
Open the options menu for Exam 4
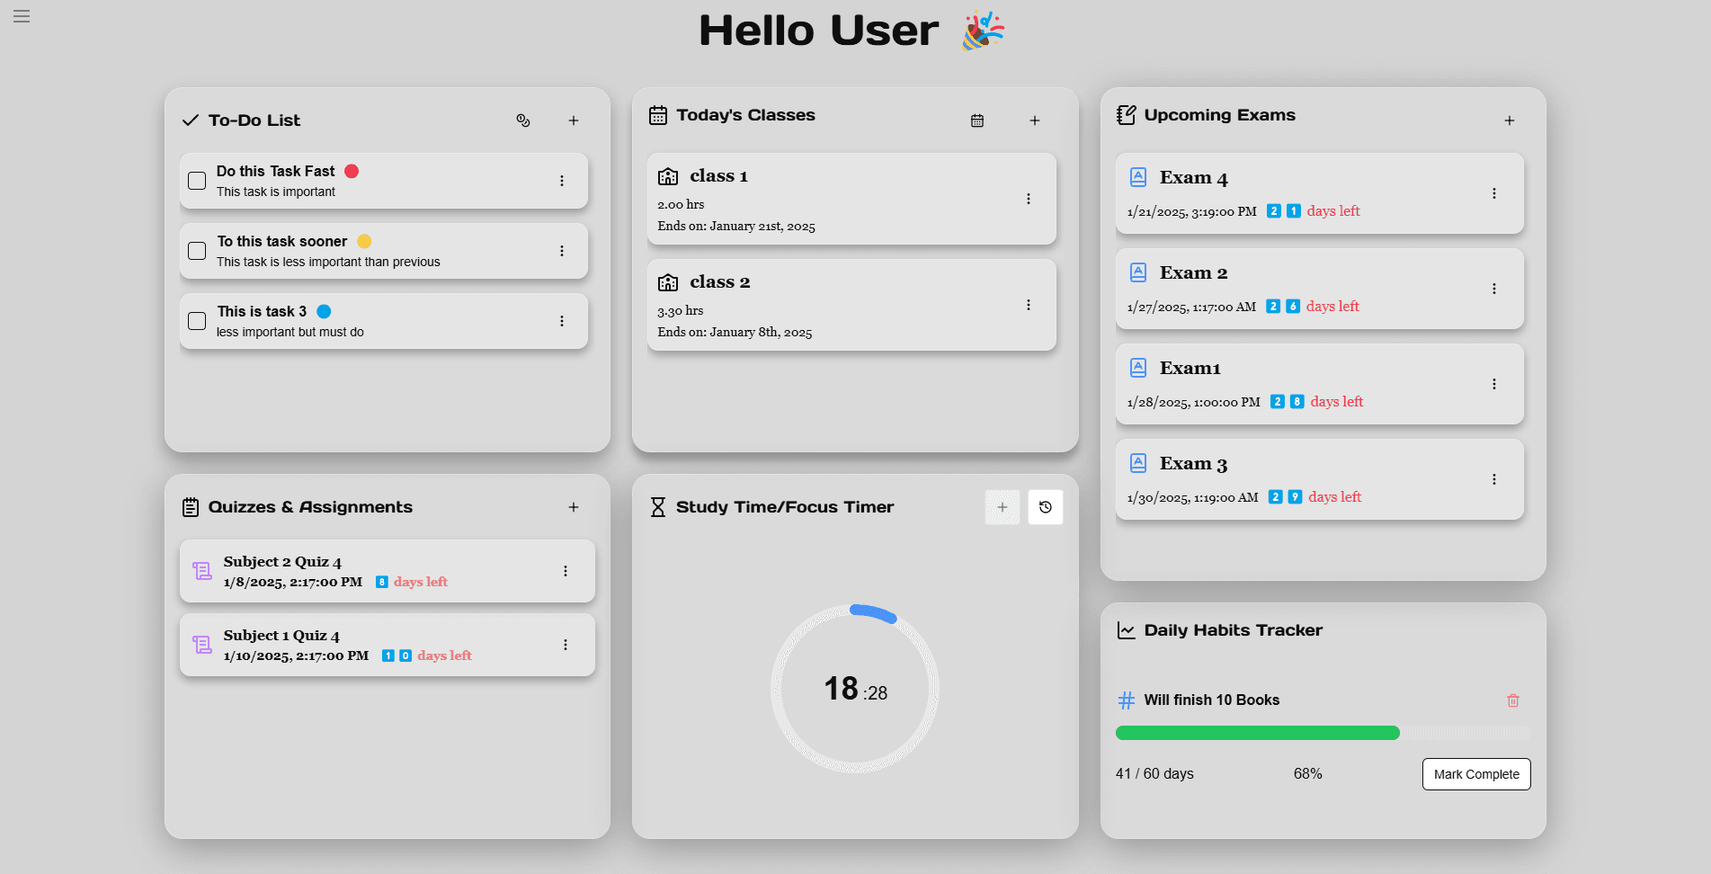click(x=1495, y=192)
